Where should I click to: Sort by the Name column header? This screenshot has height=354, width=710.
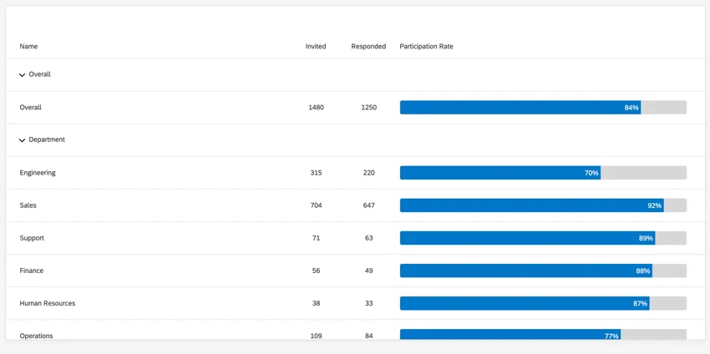click(x=28, y=47)
